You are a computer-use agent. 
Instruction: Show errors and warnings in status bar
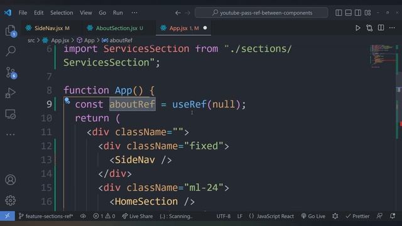coord(104,216)
